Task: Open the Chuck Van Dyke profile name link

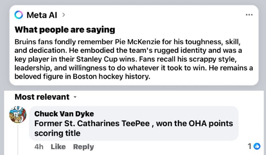Action: [x=64, y=114]
